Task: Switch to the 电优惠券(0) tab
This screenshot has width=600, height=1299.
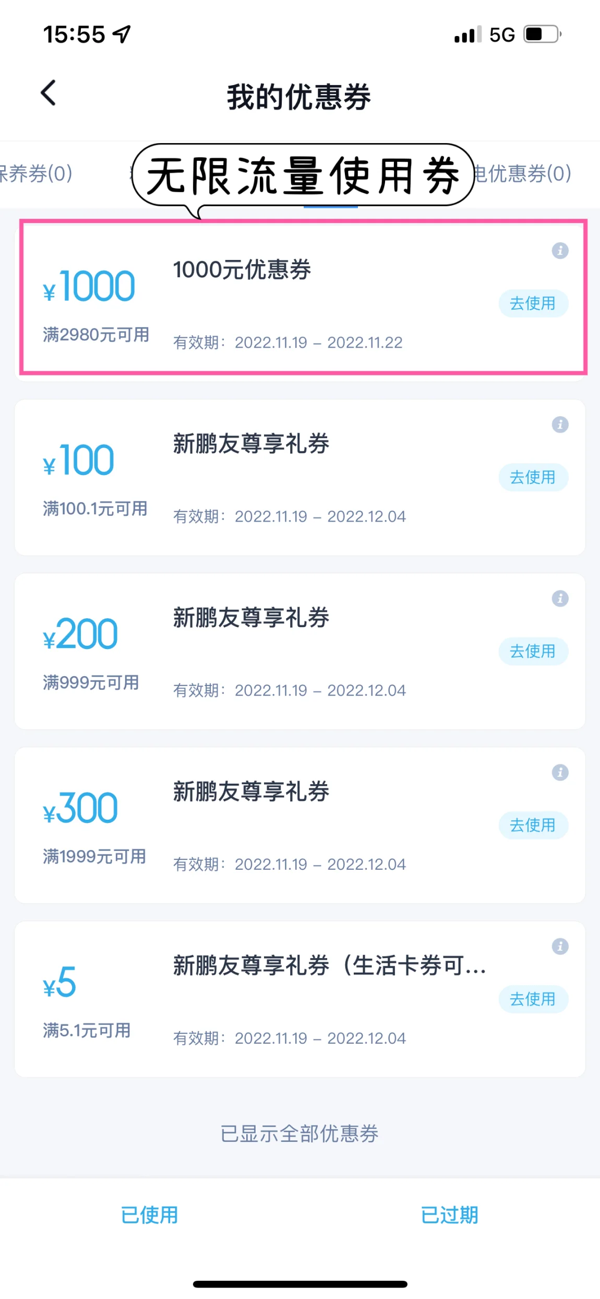Action: click(x=523, y=174)
